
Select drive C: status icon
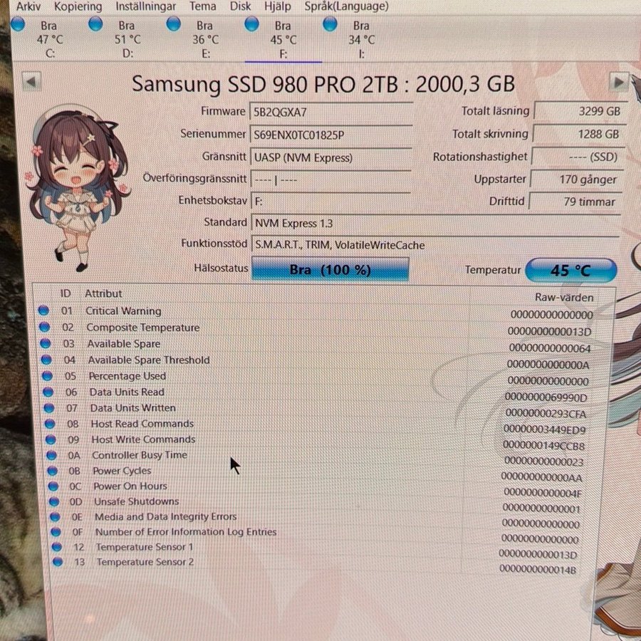(x=19, y=25)
